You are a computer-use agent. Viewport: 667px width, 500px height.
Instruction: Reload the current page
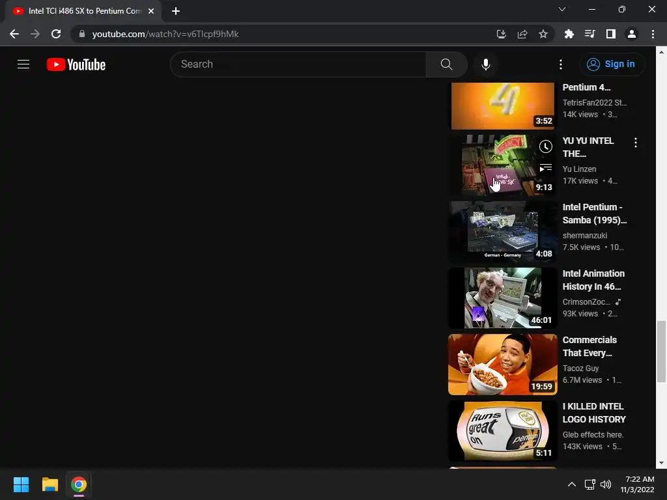[x=56, y=34]
